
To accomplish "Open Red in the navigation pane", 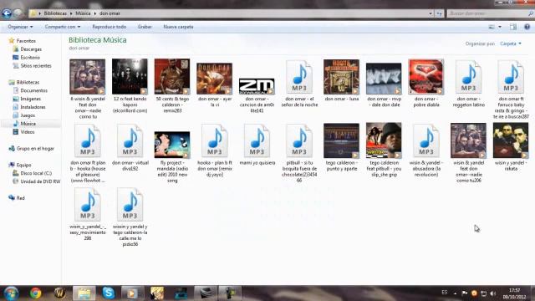I will click(x=20, y=197).
